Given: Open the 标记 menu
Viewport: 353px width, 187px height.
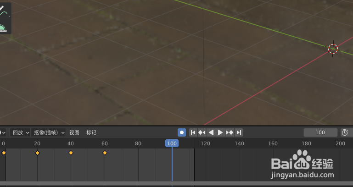Looking at the screenshot, I should coord(91,132).
